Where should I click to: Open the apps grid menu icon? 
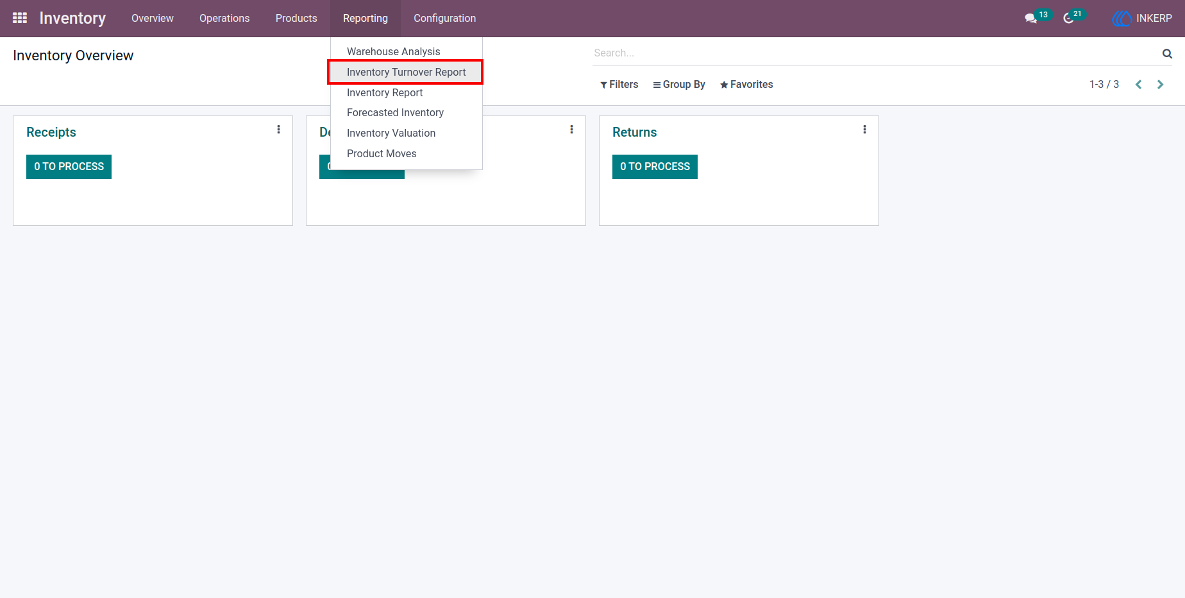[x=20, y=18]
